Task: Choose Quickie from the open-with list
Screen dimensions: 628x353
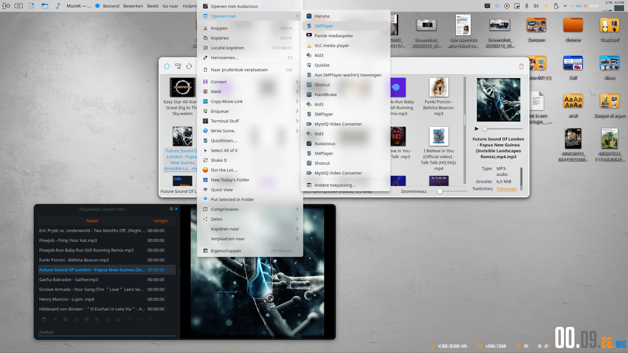Action: [345, 65]
